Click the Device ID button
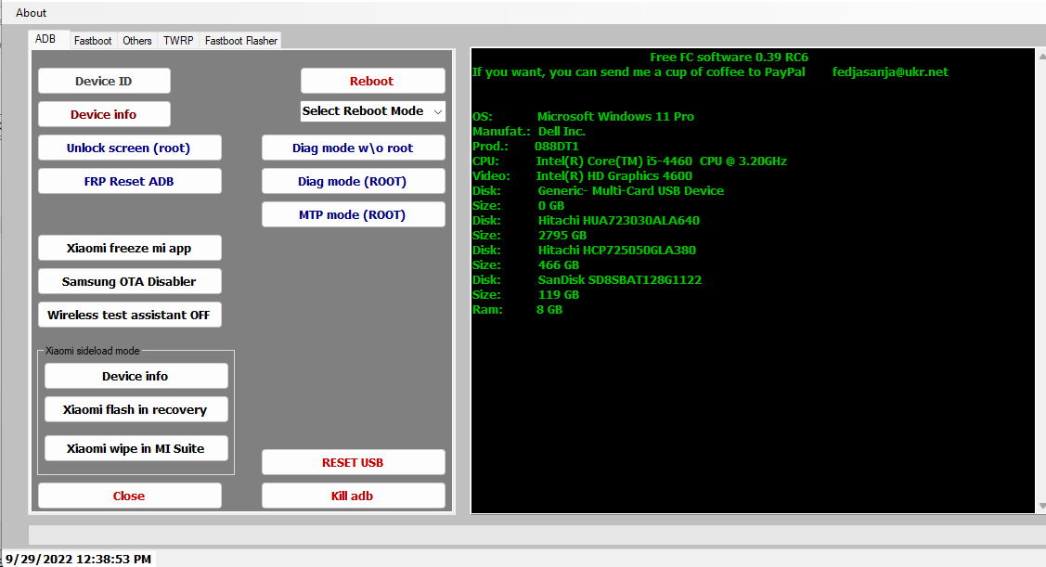This screenshot has height=567, width=1046. click(x=104, y=81)
